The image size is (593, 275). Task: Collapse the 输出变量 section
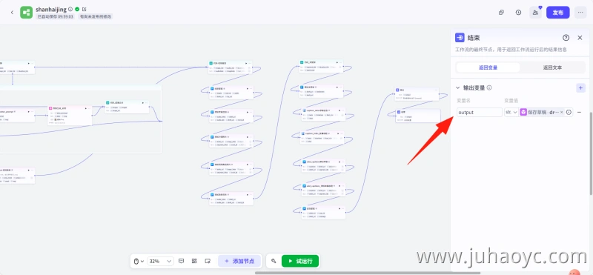point(458,87)
